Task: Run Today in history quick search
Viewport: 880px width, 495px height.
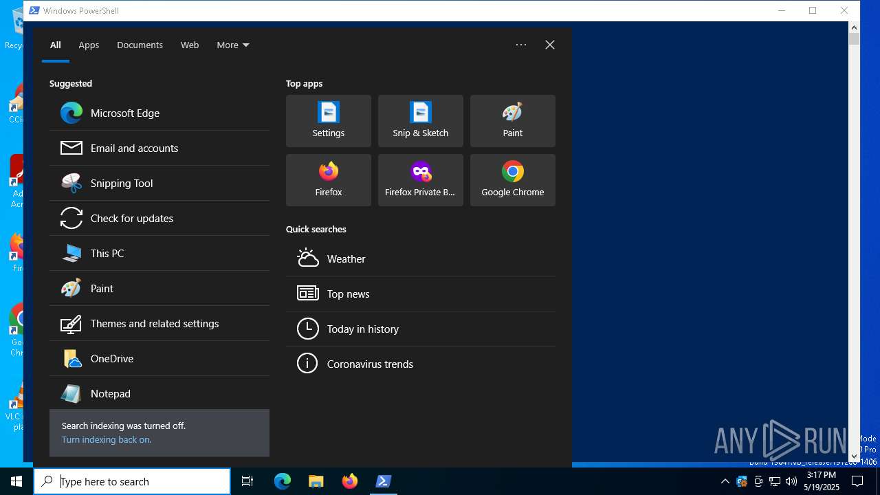Action: click(421, 329)
